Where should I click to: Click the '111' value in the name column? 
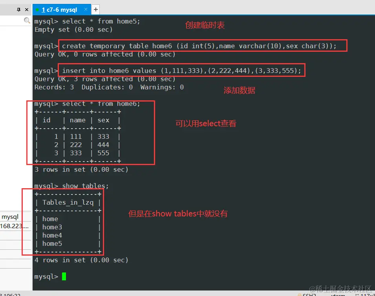click(x=76, y=136)
